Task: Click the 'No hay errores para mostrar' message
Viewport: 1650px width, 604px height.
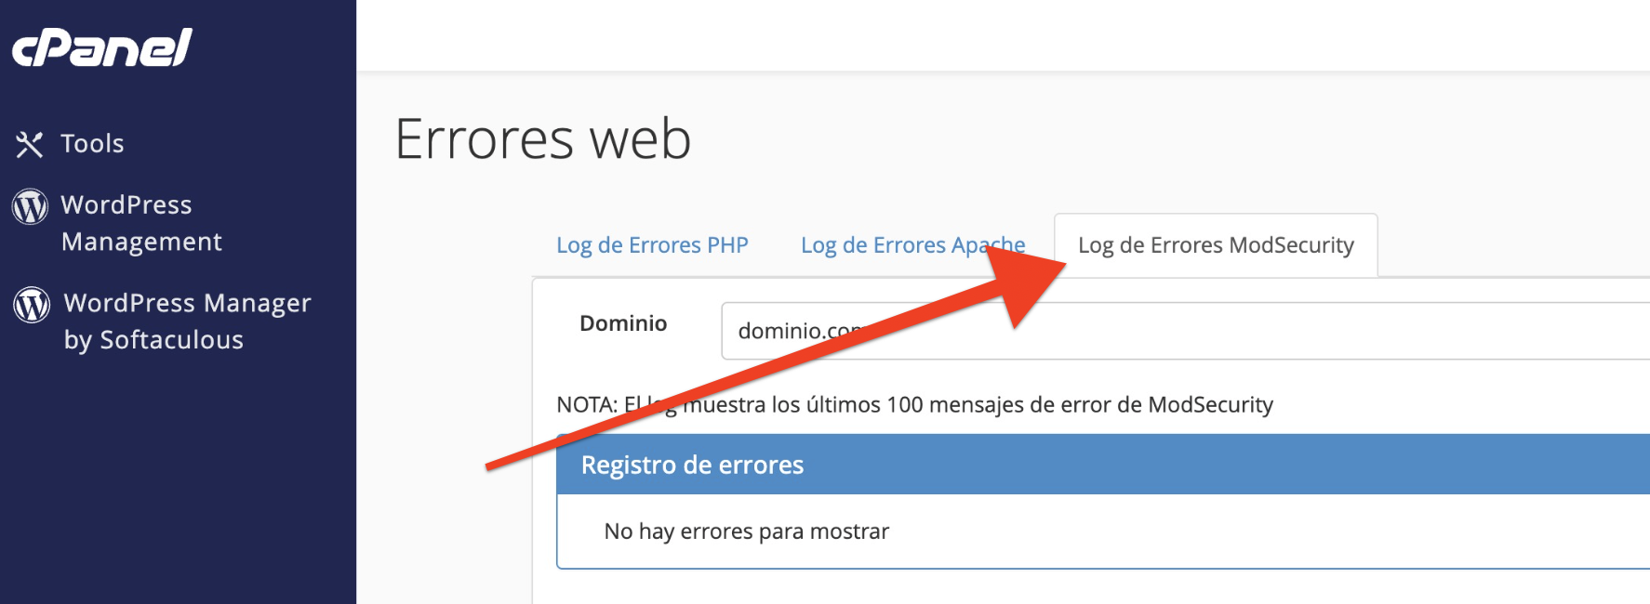Action: [746, 532]
